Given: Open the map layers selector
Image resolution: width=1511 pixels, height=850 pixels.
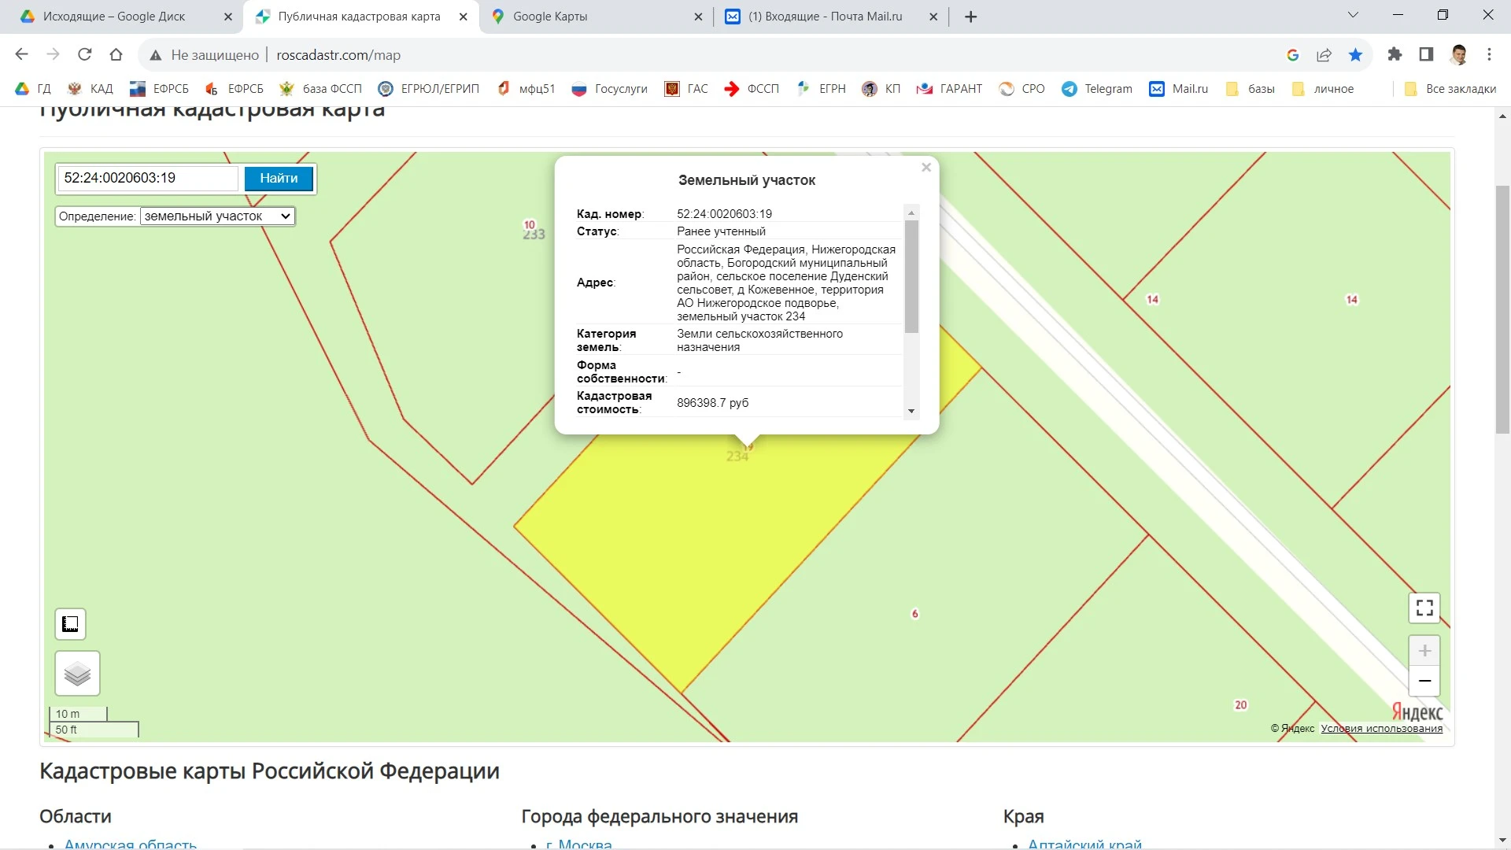Looking at the screenshot, I should (77, 674).
